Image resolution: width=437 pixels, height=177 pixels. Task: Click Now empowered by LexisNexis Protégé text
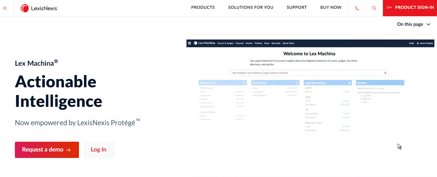tap(78, 122)
